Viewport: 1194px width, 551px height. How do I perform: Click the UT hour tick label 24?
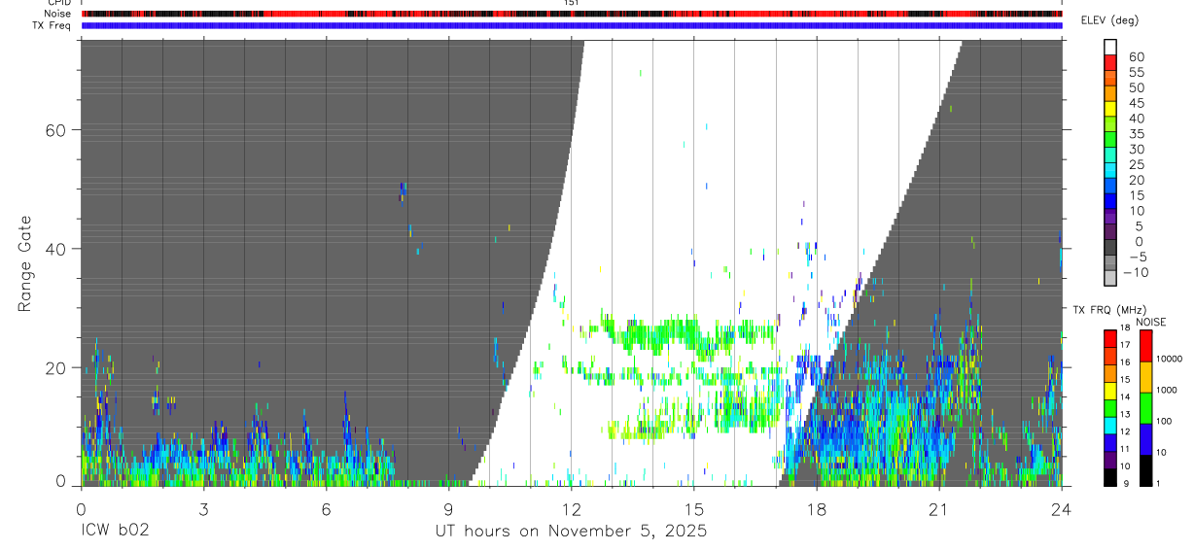coord(1061,509)
